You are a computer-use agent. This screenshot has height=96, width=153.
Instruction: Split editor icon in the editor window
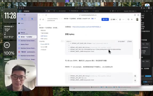pos(113,11)
